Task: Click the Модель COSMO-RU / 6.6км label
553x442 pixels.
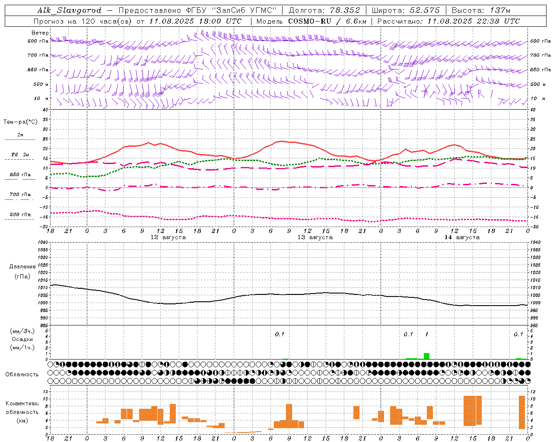Action: pos(311,21)
